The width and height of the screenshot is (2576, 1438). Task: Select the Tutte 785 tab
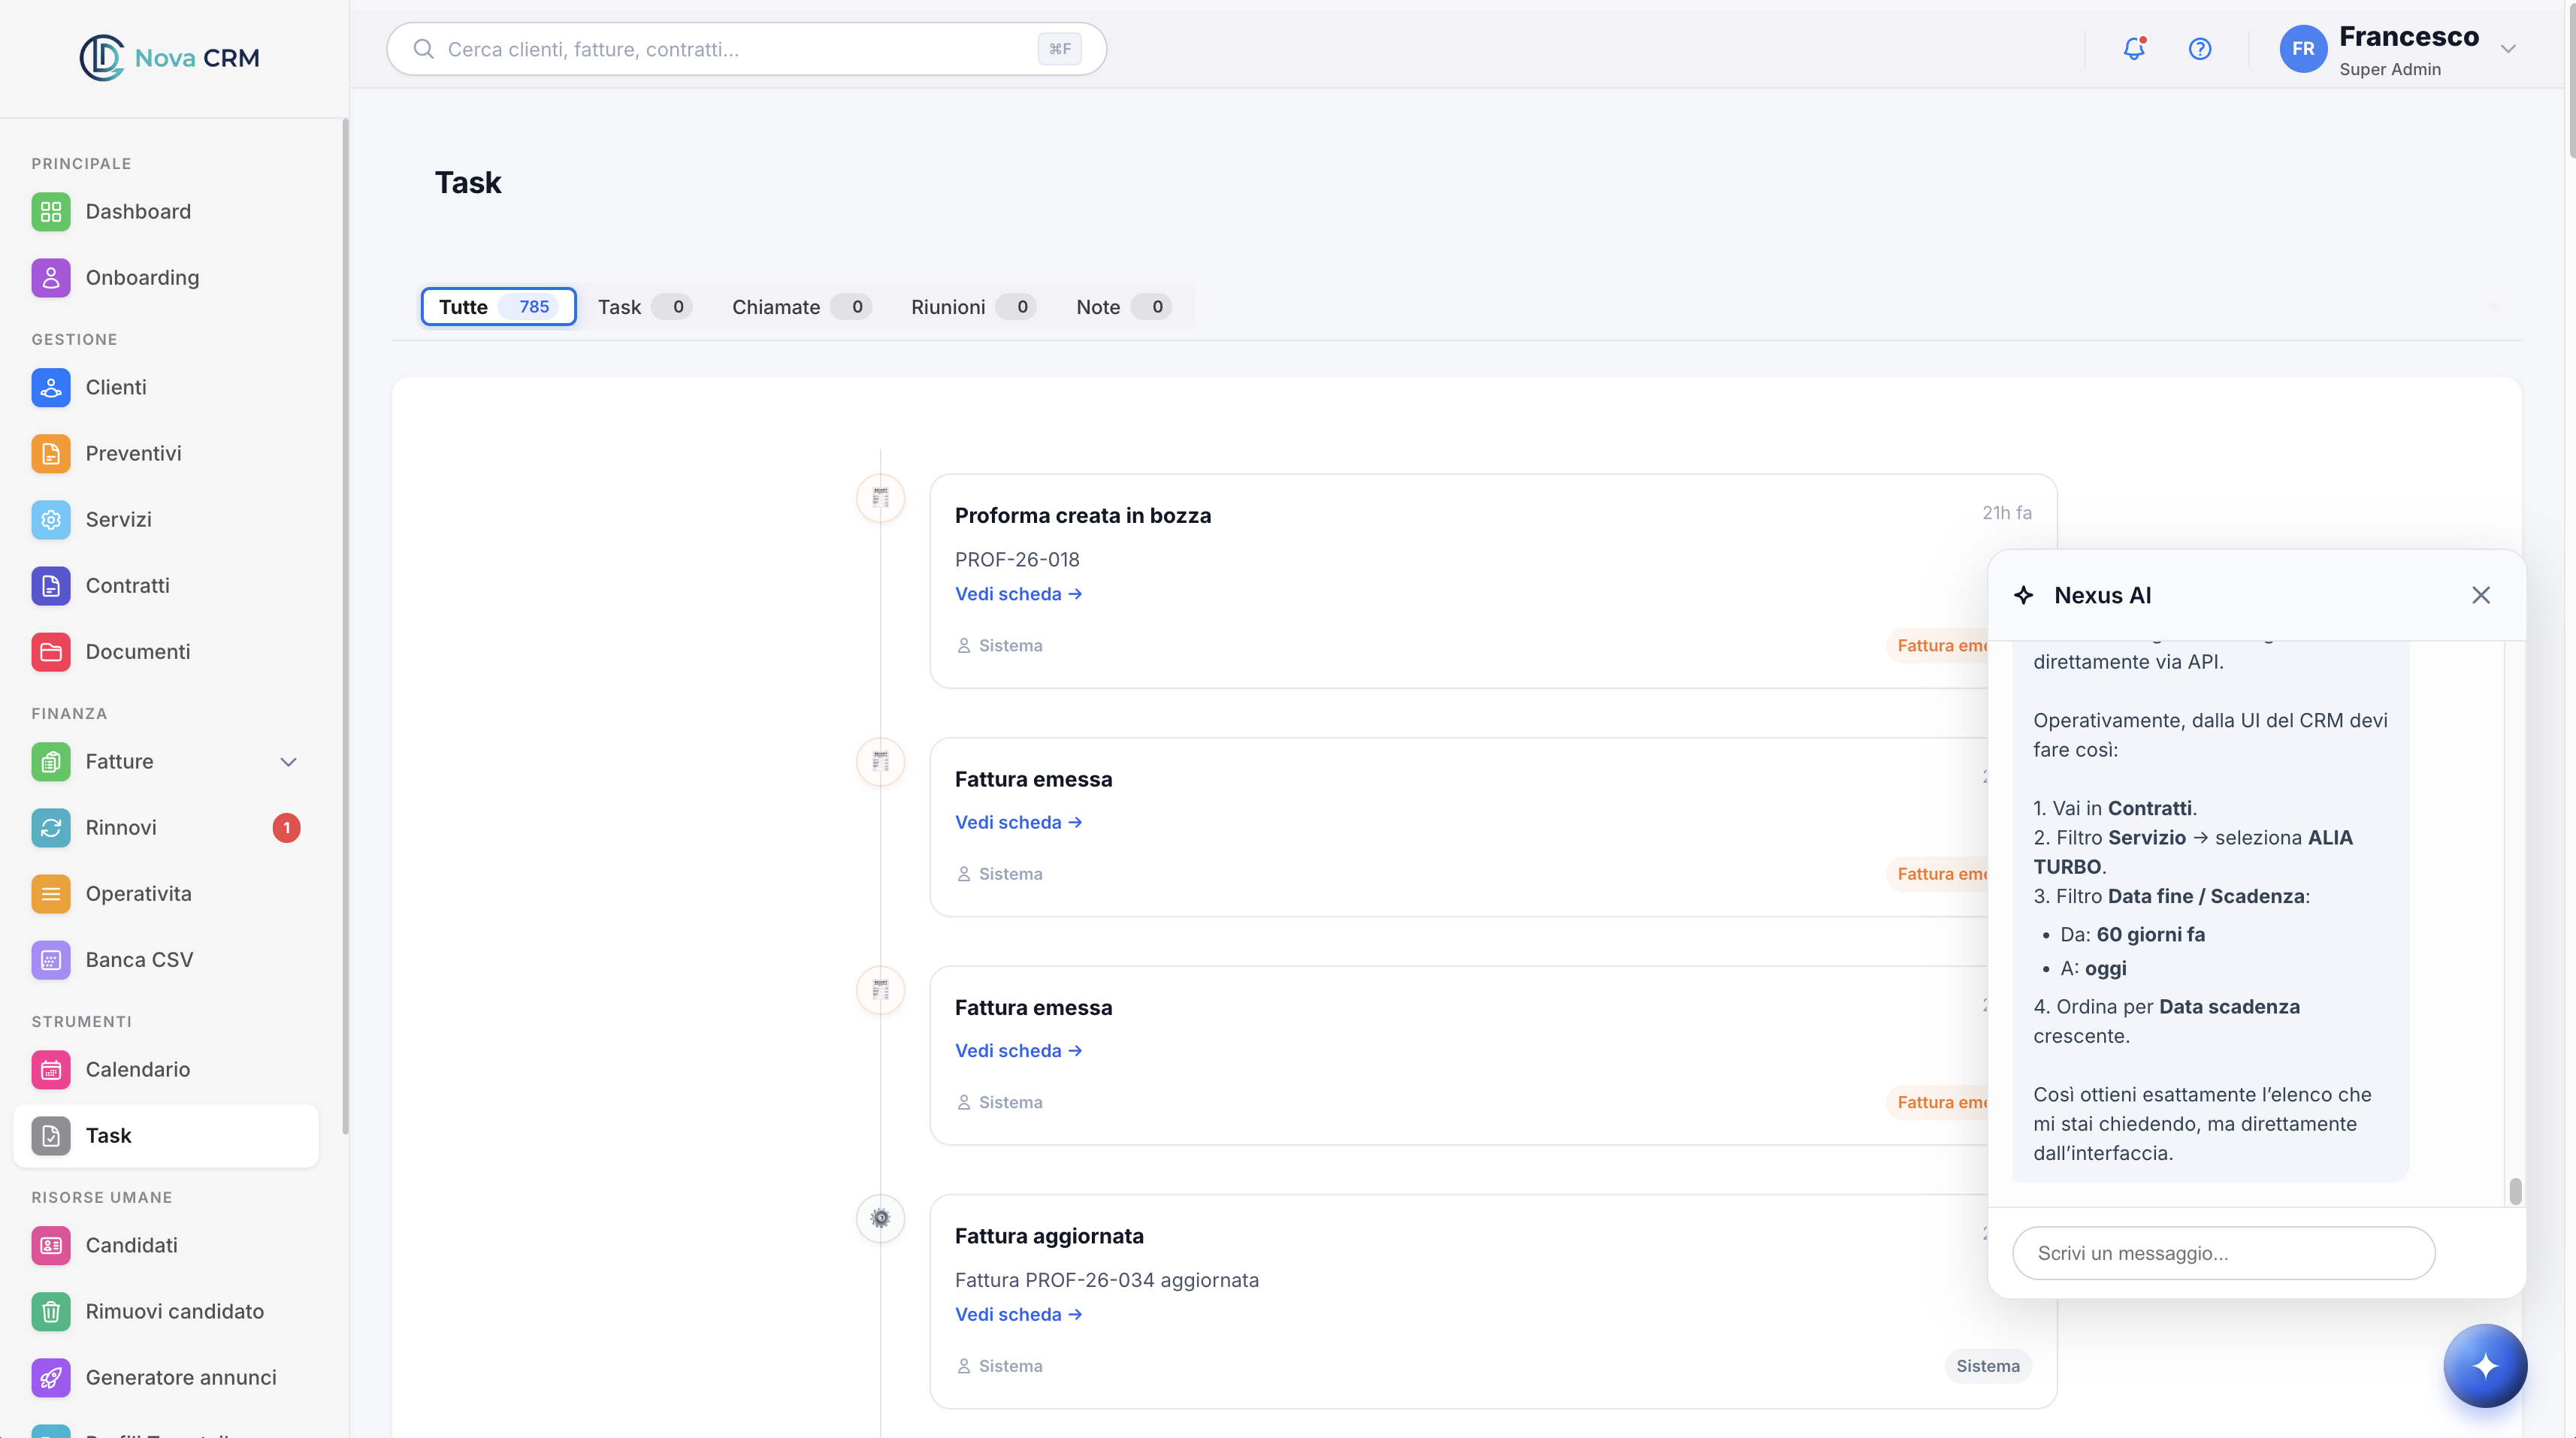point(498,306)
